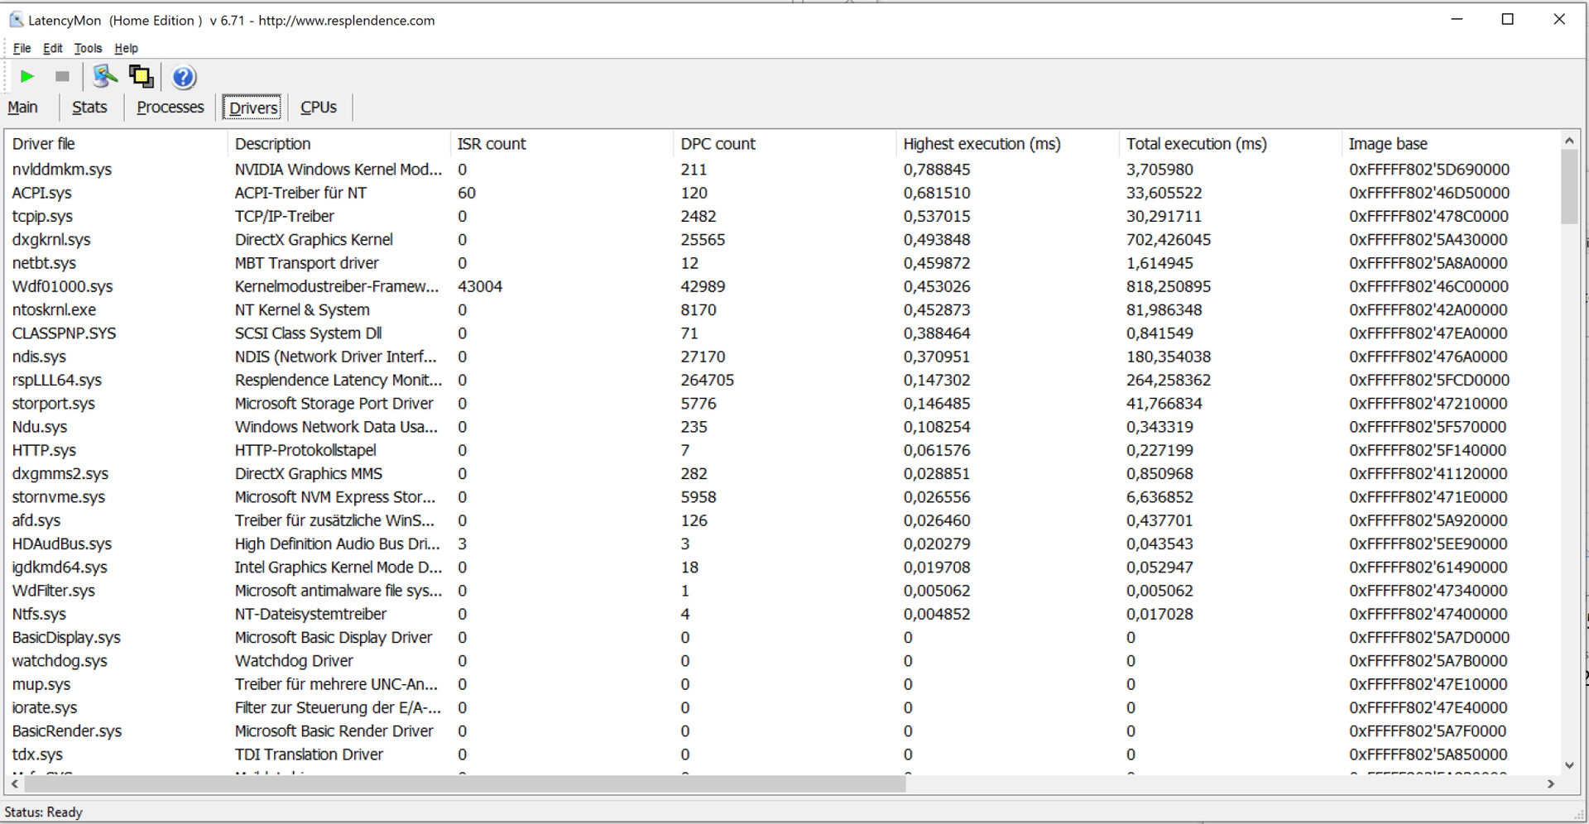Image resolution: width=1589 pixels, height=824 pixels.
Task: Open the Tools menu
Action: (x=88, y=48)
